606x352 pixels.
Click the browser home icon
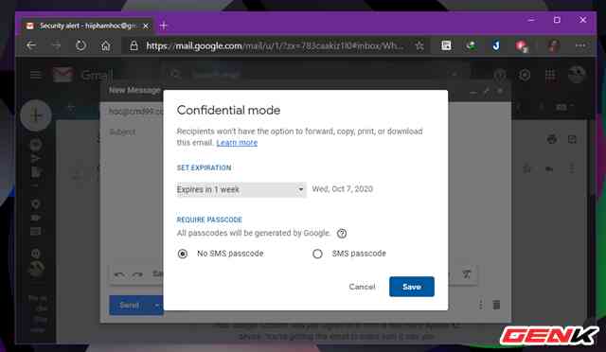pos(105,46)
